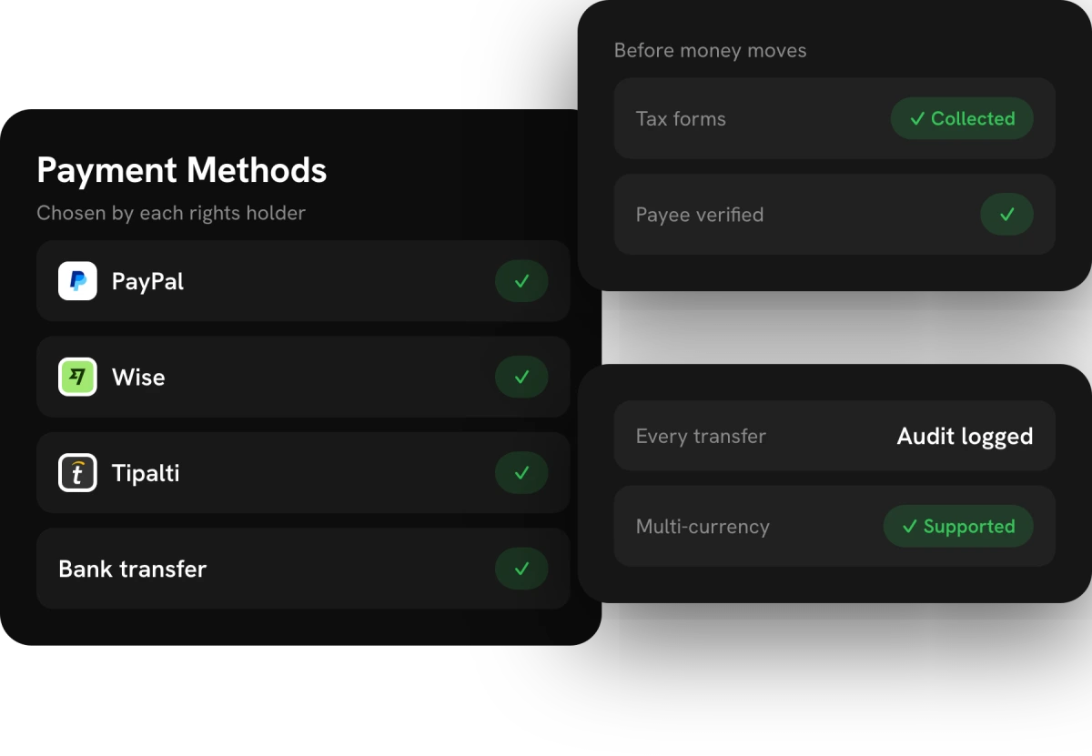Select the Tipalti payment method row
This screenshot has height=756, width=1092.
click(x=303, y=473)
